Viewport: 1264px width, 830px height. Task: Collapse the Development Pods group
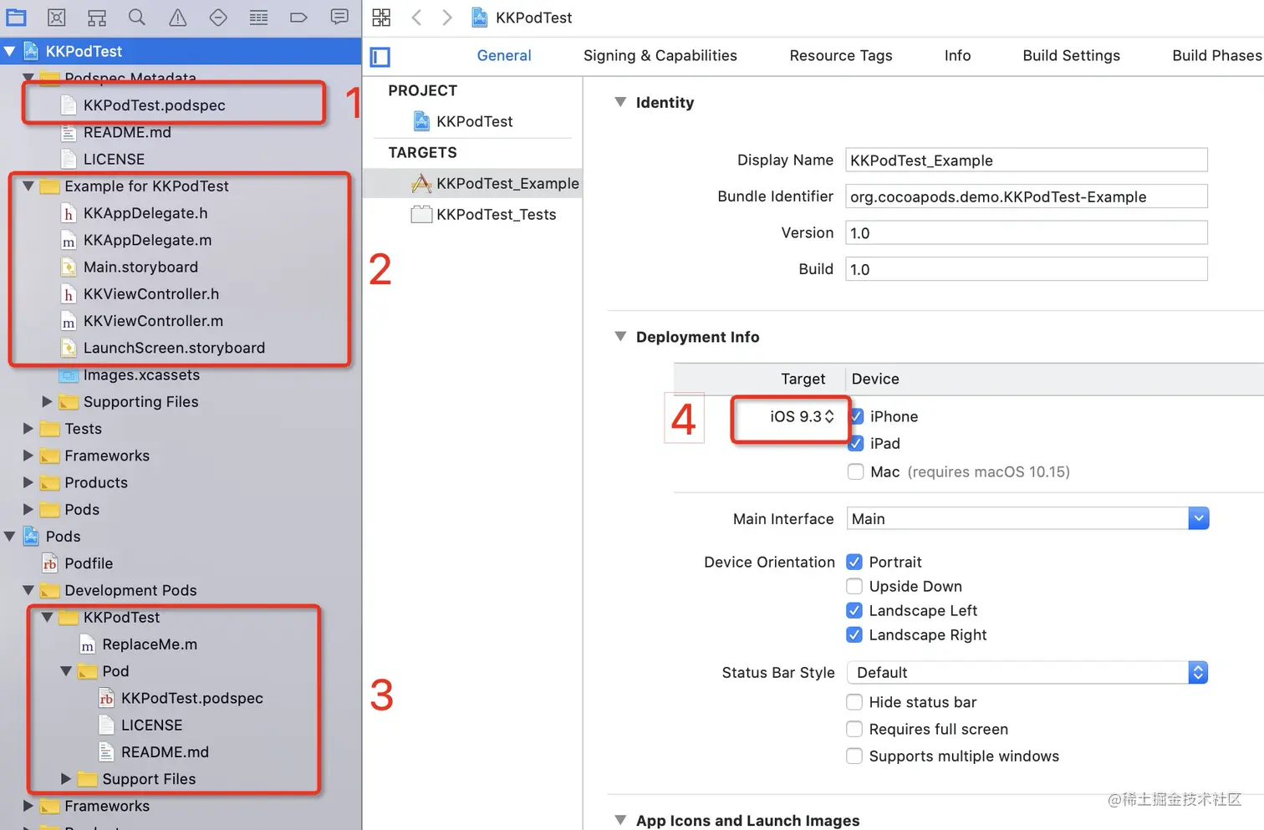tap(28, 590)
